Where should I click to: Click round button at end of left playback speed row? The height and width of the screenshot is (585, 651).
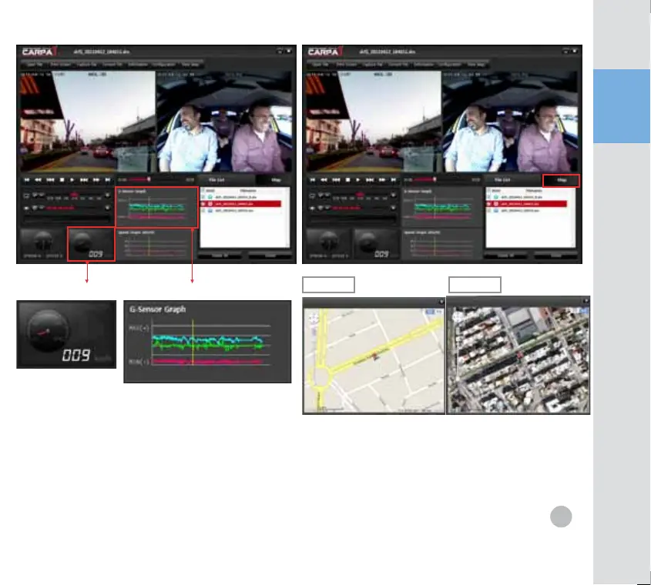(x=108, y=196)
